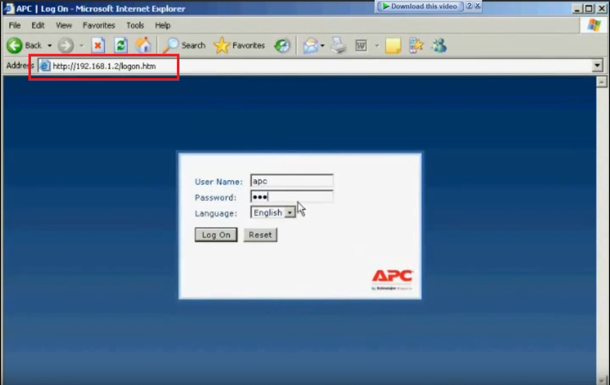
Task: Click the help question mark on video bar
Action: tap(469, 6)
